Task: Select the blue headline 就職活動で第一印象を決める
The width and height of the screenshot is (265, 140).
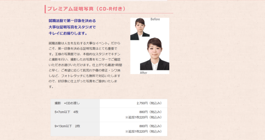Action: (72, 21)
